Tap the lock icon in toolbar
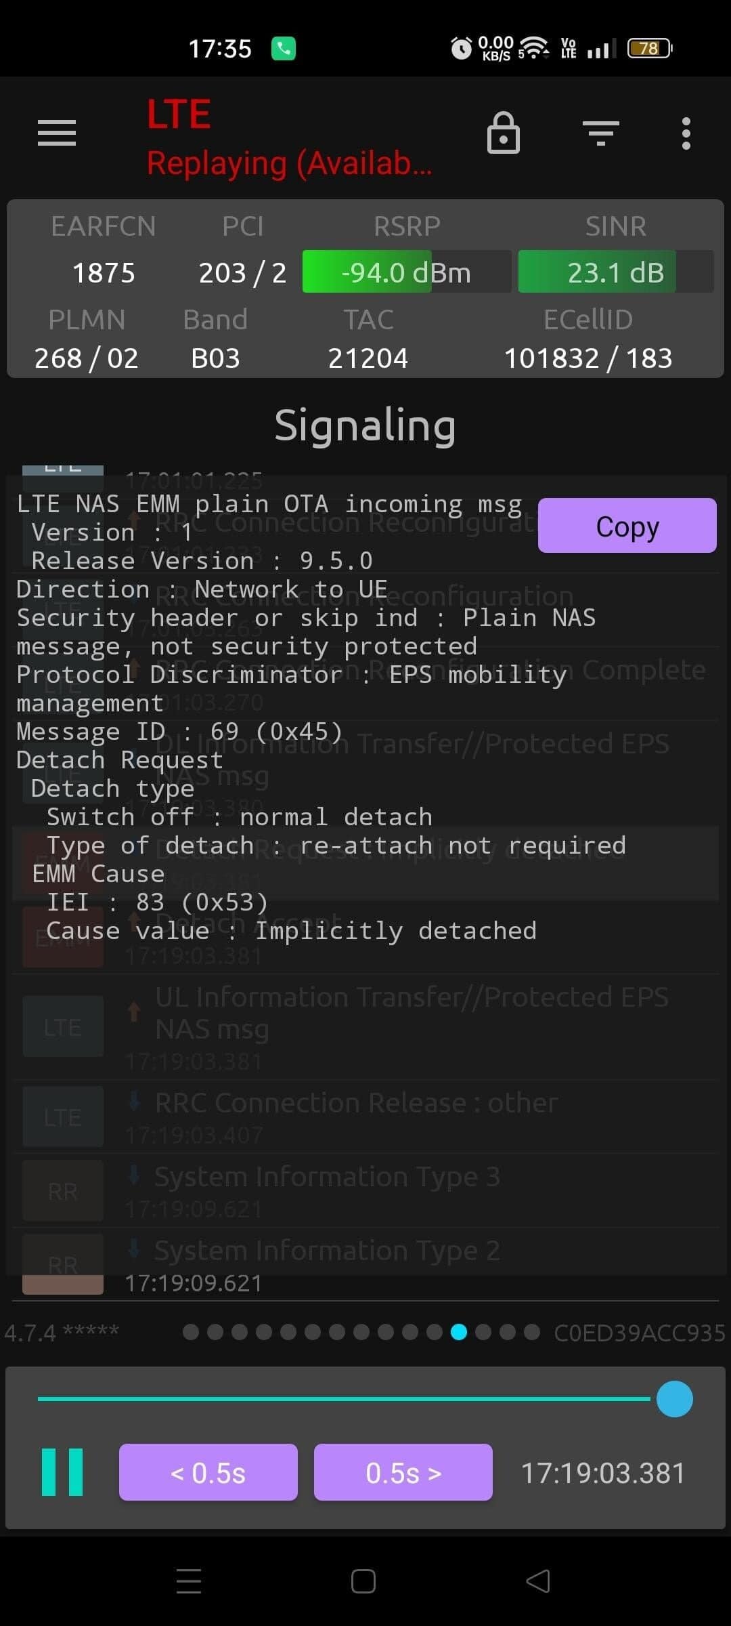This screenshot has width=731, height=1626. [x=504, y=133]
